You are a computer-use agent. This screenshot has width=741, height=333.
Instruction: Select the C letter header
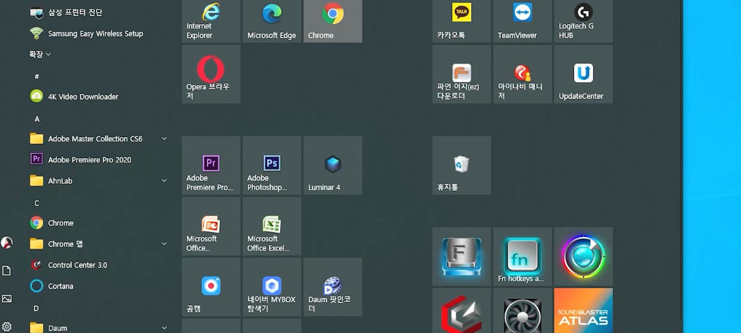click(x=37, y=203)
